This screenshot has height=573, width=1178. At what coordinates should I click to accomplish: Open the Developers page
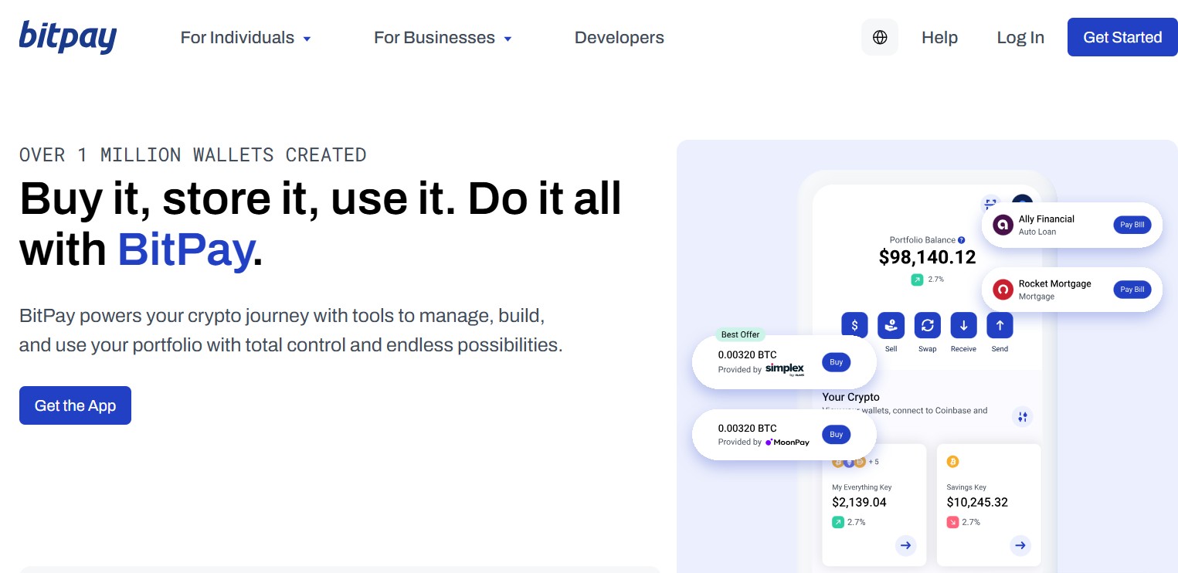[x=620, y=37]
